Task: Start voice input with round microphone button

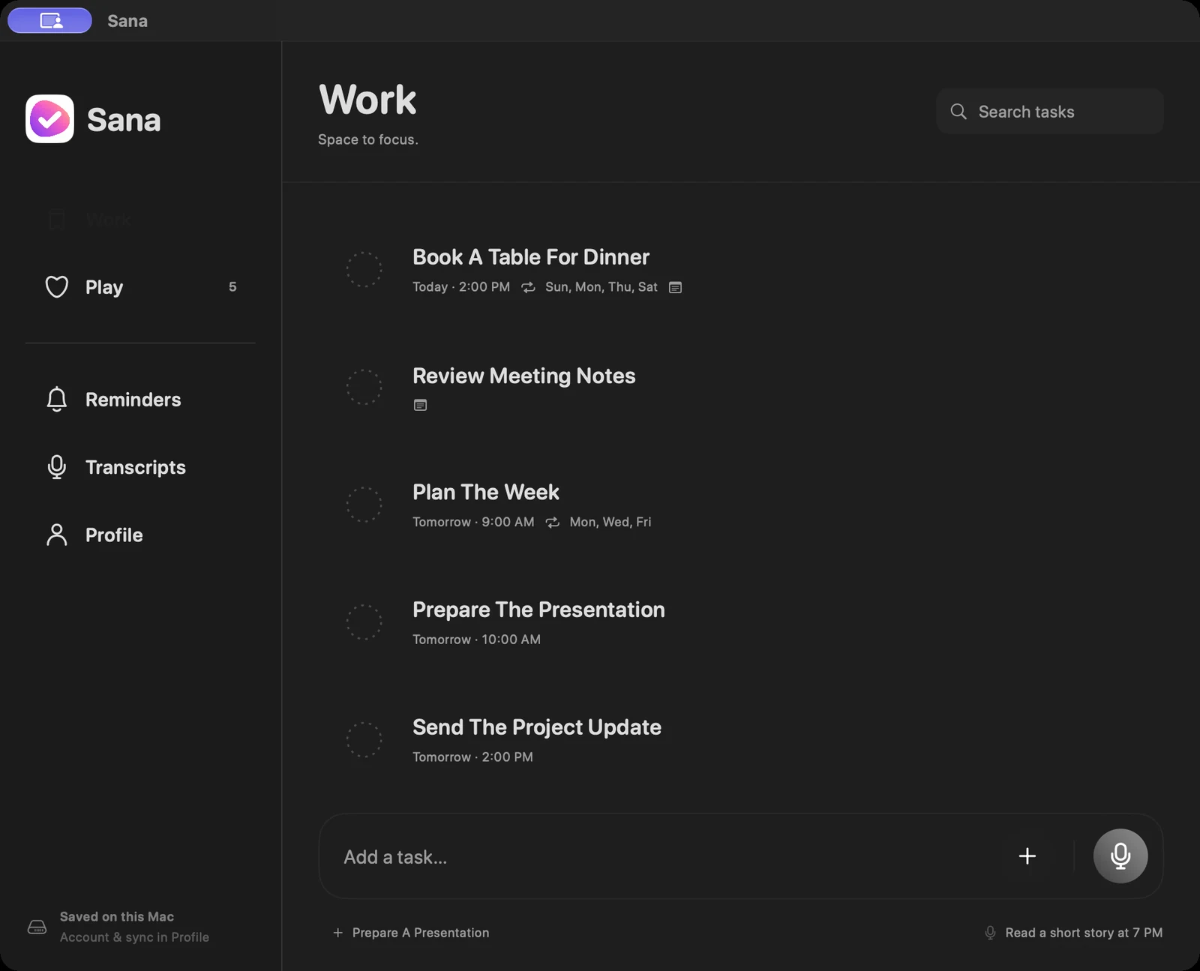Action: [x=1120, y=856]
